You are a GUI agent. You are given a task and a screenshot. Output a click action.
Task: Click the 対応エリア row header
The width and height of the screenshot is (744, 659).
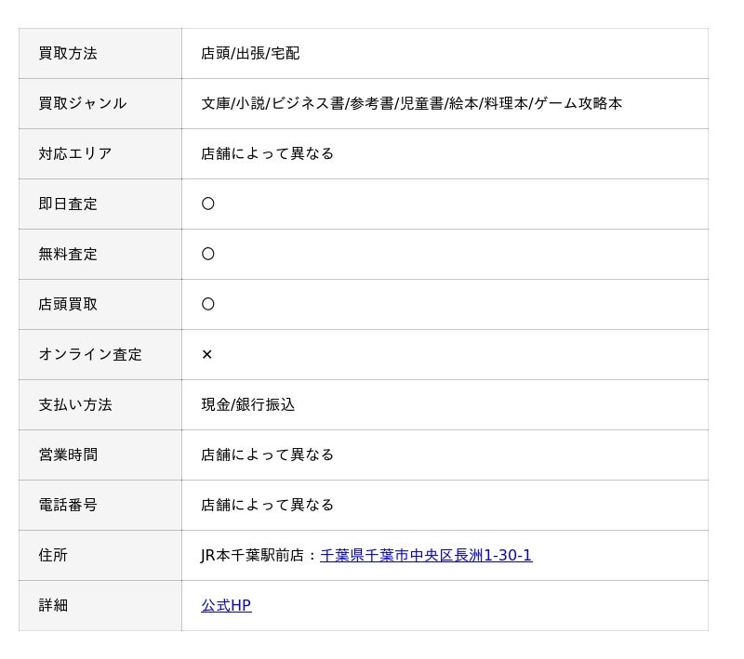point(75,153)
